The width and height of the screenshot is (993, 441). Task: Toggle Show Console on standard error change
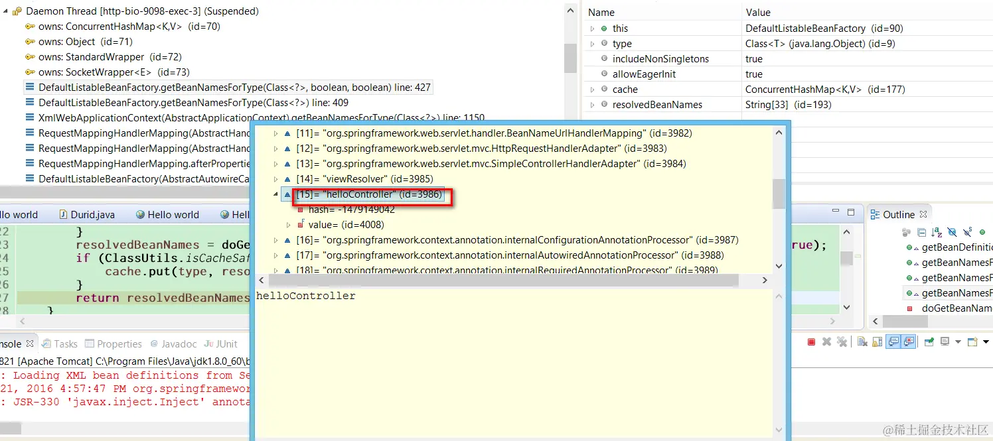pos(909,342)
